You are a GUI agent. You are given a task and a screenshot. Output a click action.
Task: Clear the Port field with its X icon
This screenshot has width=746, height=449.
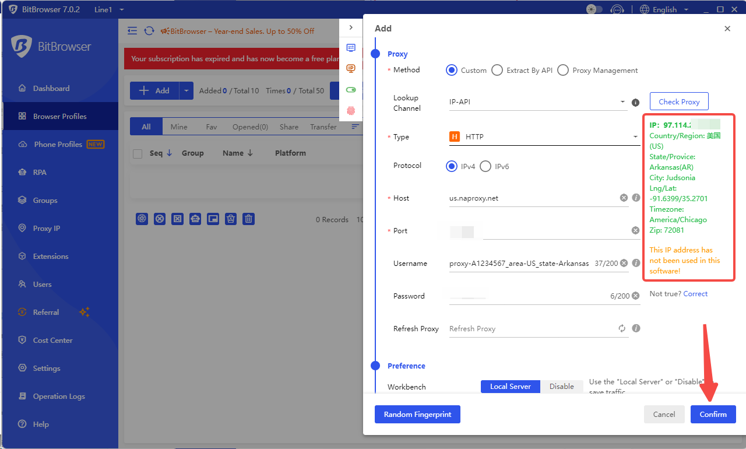636,230
